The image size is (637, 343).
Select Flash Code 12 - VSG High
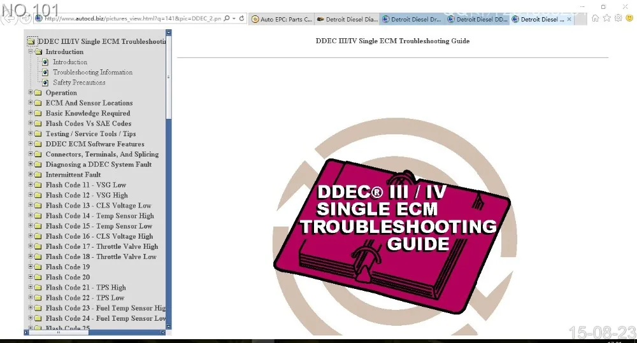click(x=87, y=195)
